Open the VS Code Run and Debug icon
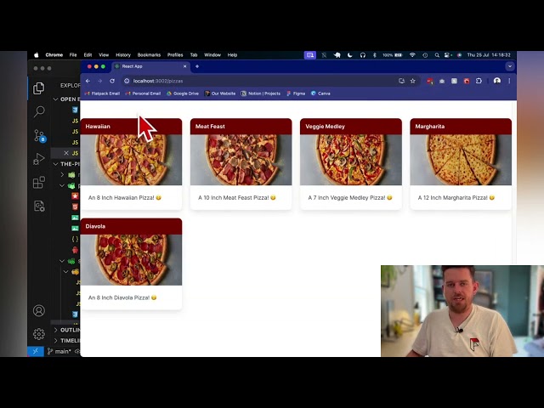Image resolution: width=544 pixels, height=408 pixels. pyautogui.click(x=39, y=159)
